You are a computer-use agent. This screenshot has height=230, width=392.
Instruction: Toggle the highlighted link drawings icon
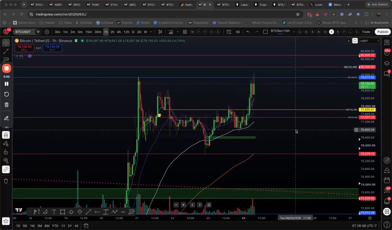click(6, 169)
